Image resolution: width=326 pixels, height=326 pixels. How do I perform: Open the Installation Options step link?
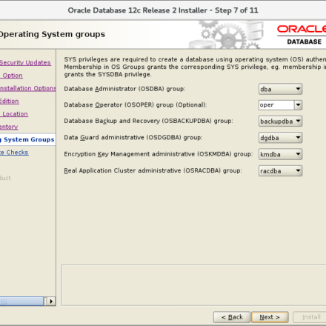[x=28, y=88]
